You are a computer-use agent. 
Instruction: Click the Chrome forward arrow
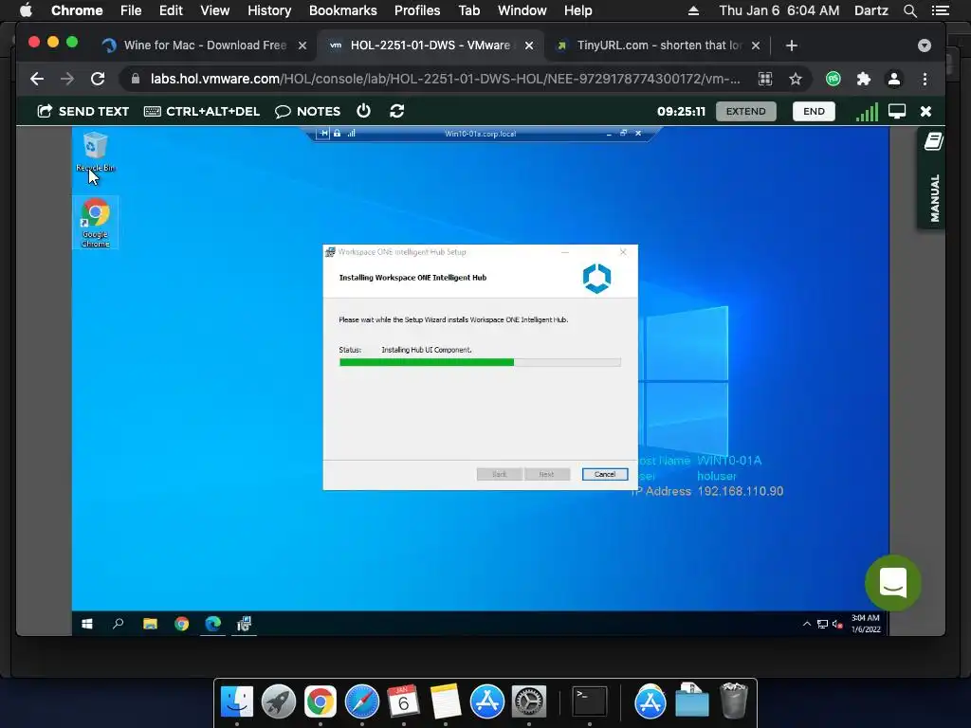(67, 79)
